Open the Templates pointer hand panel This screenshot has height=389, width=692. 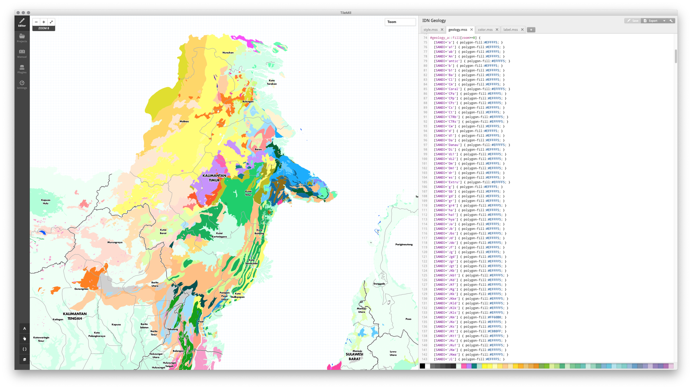point(24,339)
